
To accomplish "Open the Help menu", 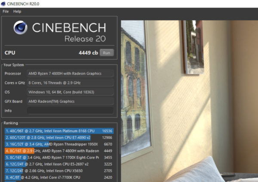I will (x=17, y=11).
